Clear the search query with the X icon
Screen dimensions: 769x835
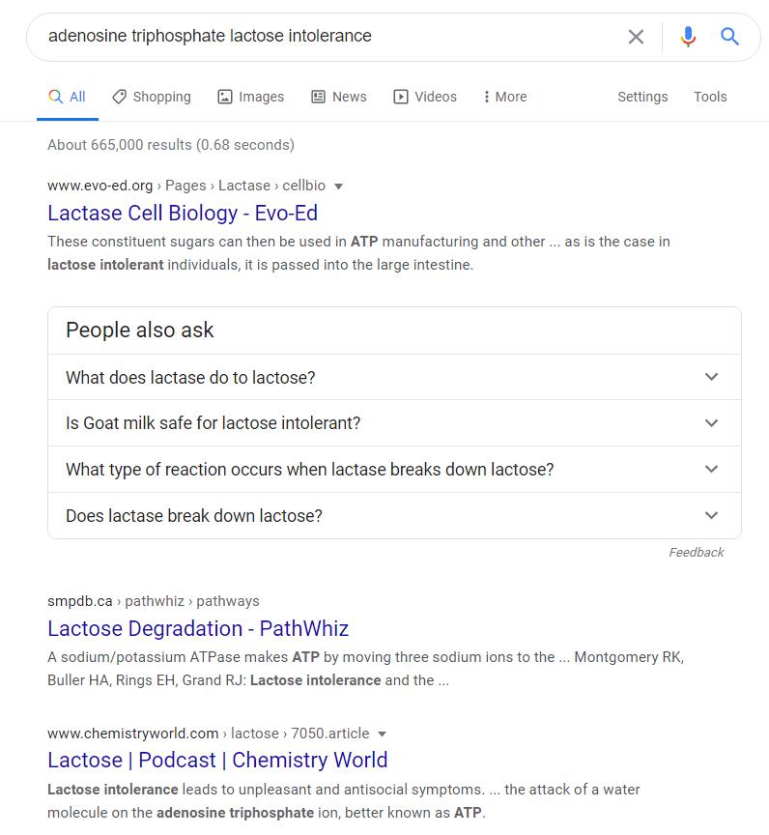pyautogui.click(x=636, y=36)
